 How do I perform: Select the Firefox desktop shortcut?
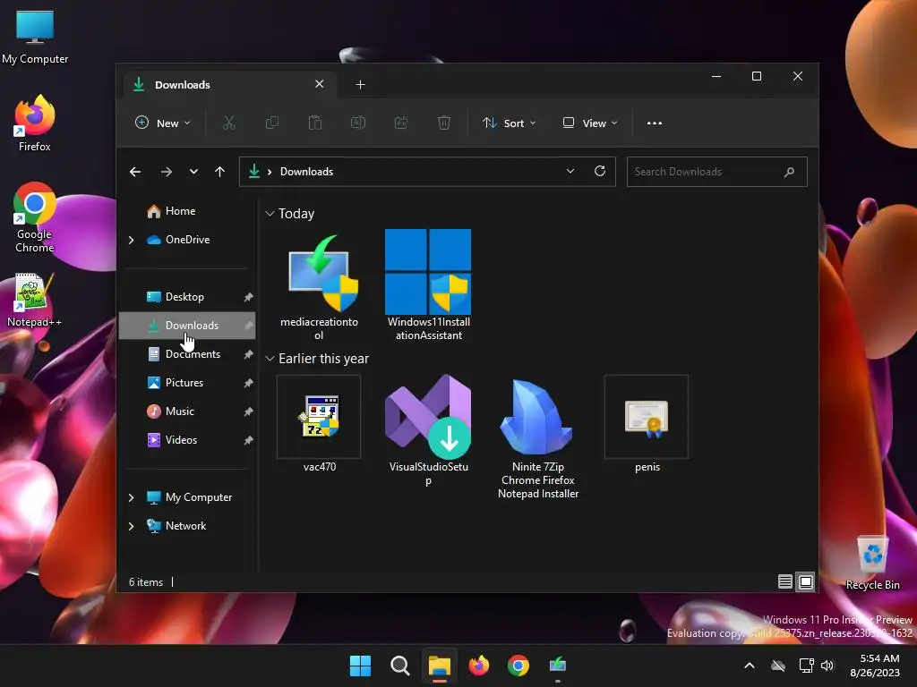[35, 123]
